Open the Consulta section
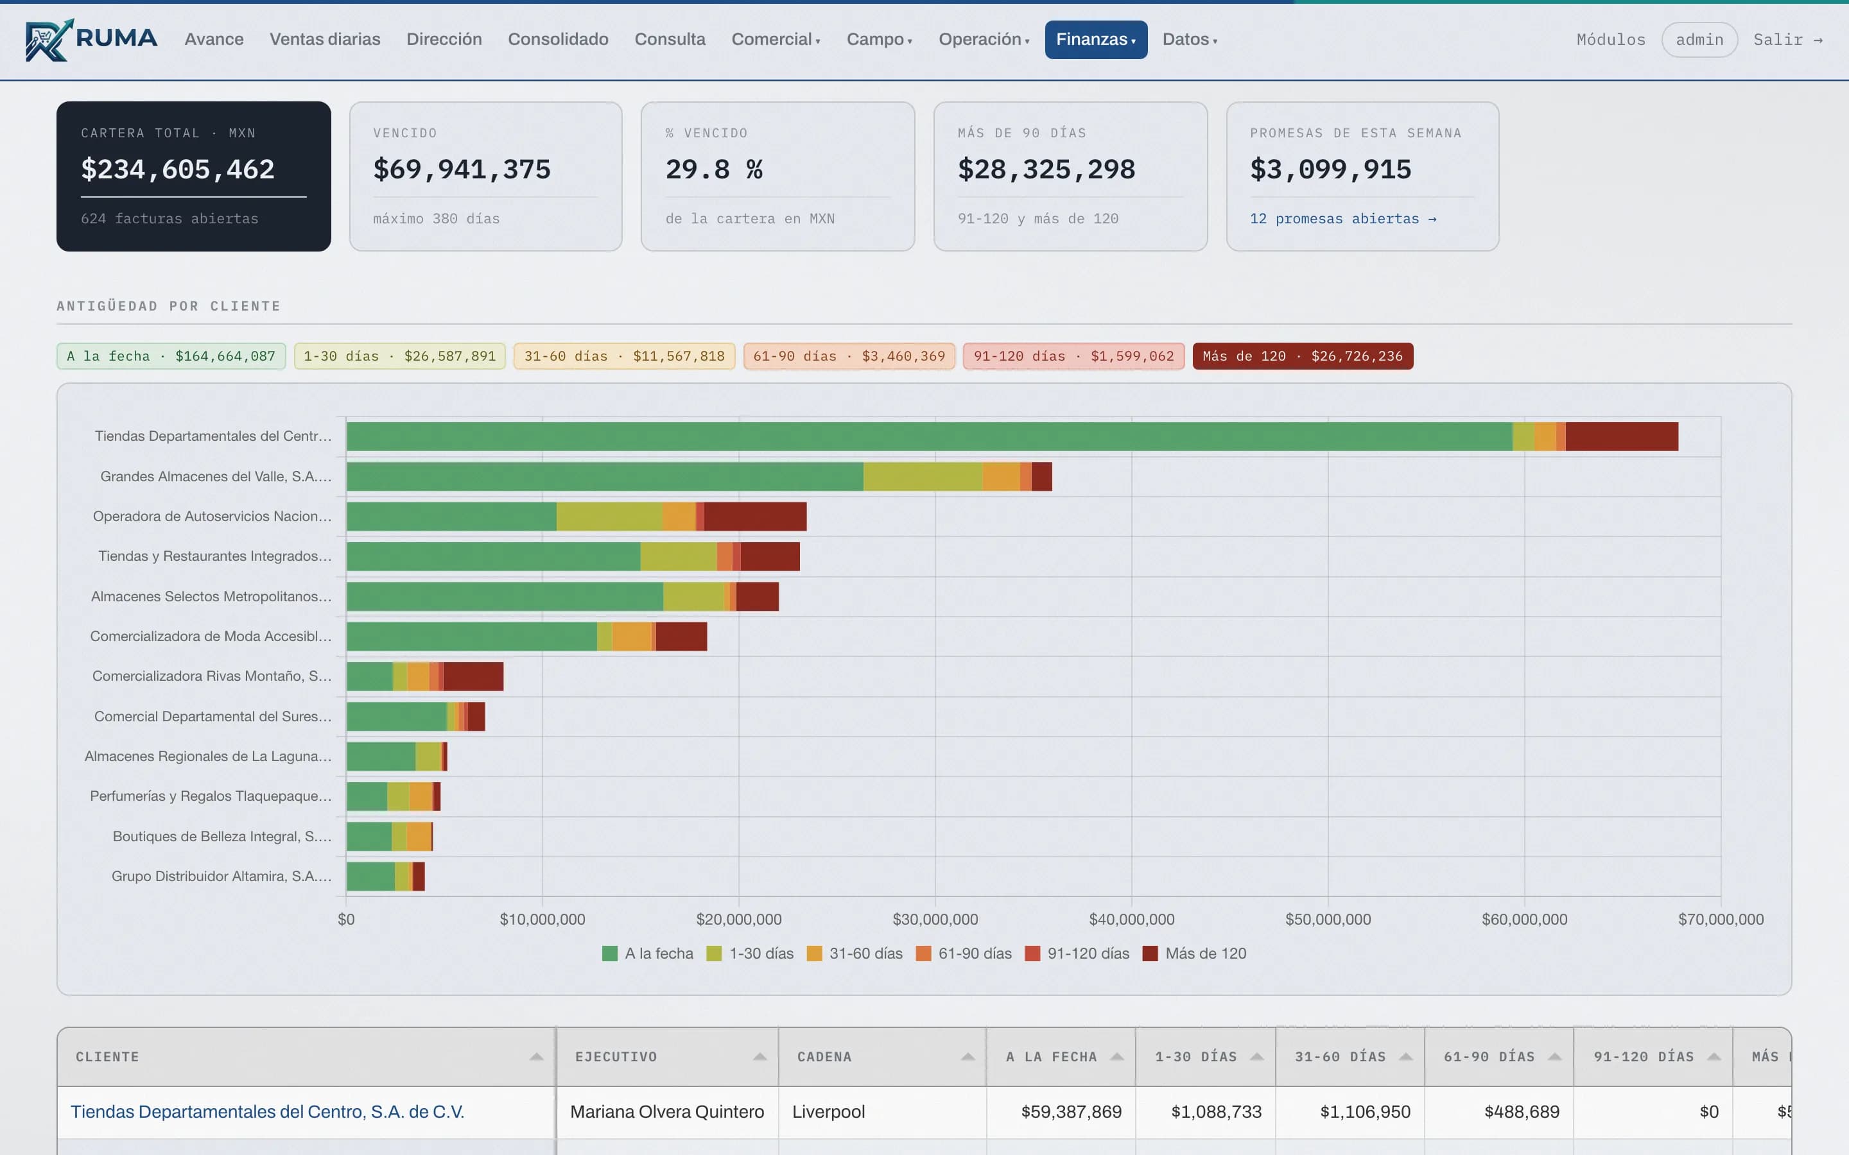The width and height of the screenshot is (1849, 1155). click(x=670, y=40)
